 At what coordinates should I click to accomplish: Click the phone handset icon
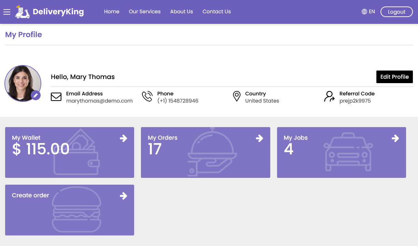click(x=147, y=96)
